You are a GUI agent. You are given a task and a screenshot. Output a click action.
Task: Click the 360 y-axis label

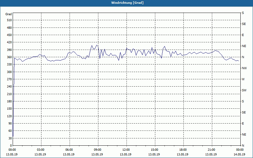(9, 57)
